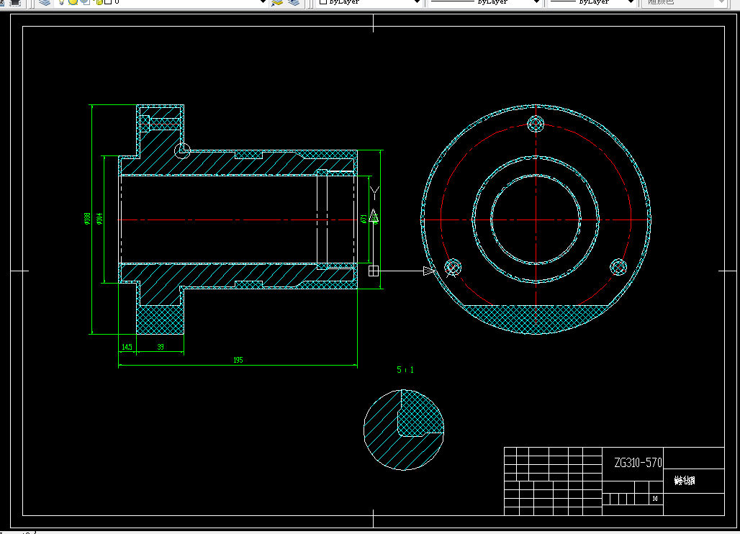Click the UCS origin square icon
Screen dimensions: 740x534
[374, 271]
